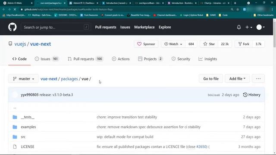276x155 pixels.
Task: Click the browser back arrow
Action: pyautogui.click(x=4, y=9)
